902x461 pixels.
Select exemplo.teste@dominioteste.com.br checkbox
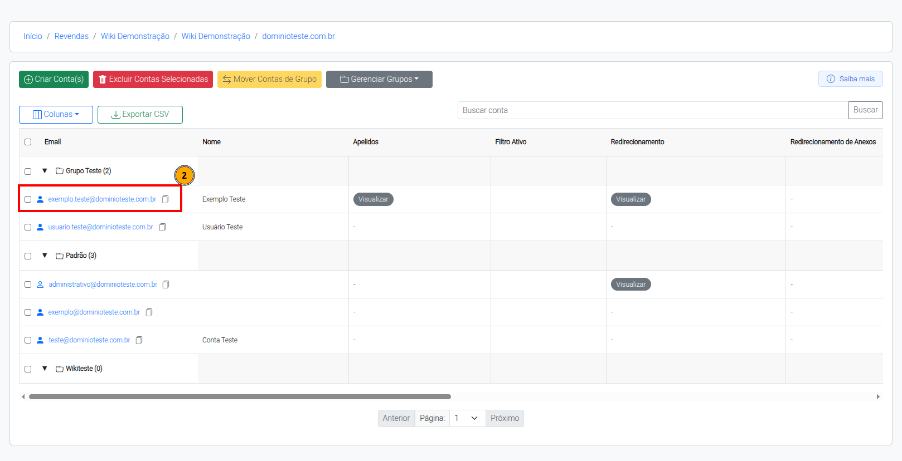click(28, 199)
